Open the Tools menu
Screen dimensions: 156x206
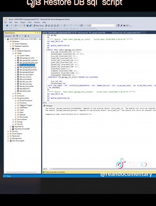pos(29,22)
